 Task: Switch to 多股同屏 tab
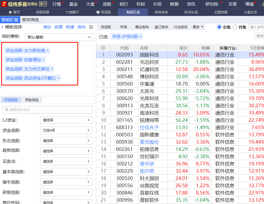pyautogui.click(x=43, y=12)
